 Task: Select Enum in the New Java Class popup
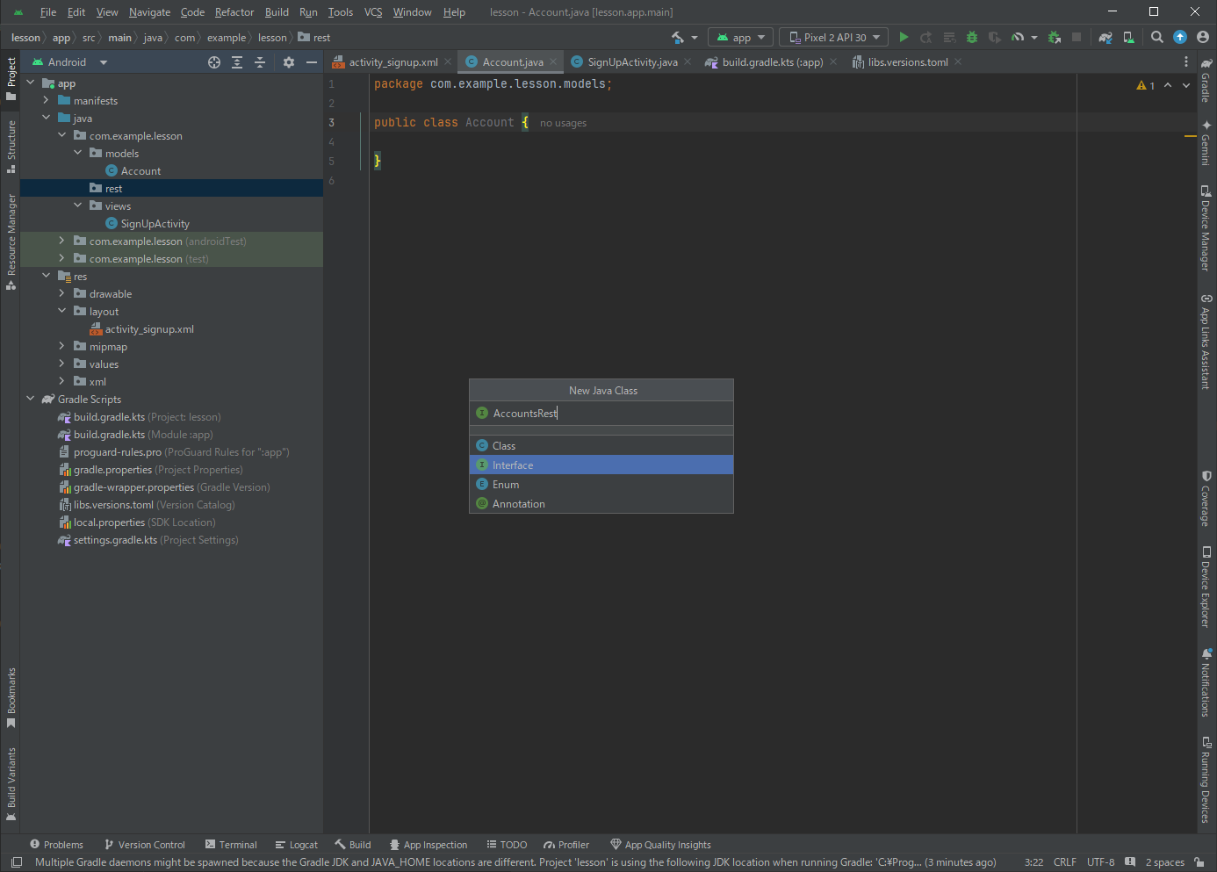click(x=601, y=484)
